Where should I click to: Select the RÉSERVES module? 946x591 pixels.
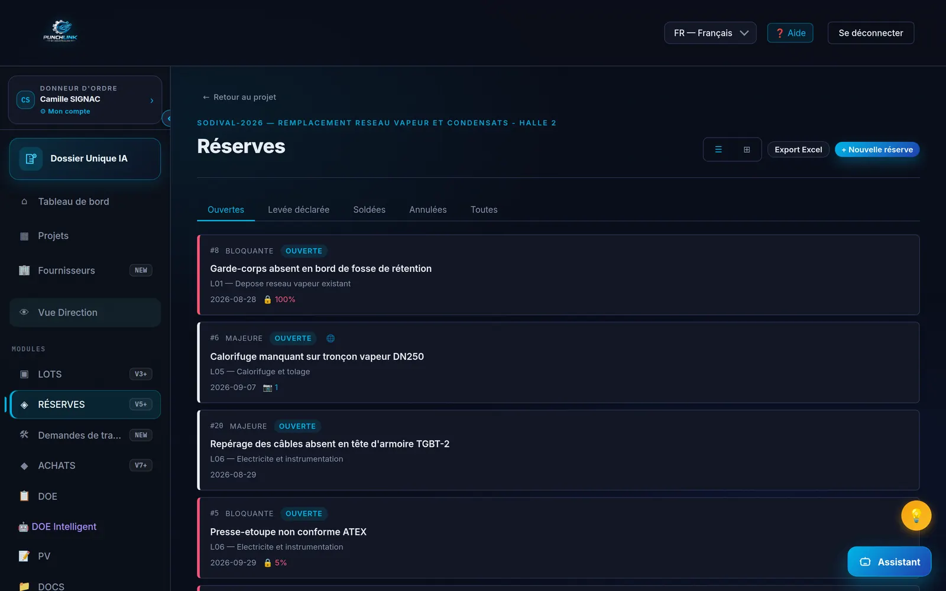tap(85, 404)
